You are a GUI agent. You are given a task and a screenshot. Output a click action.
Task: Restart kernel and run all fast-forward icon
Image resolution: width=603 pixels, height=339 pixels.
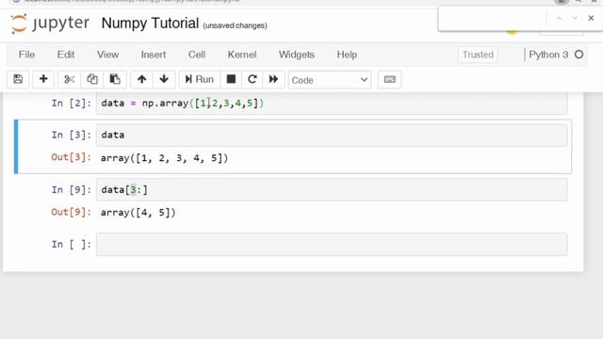pos(274,79)
